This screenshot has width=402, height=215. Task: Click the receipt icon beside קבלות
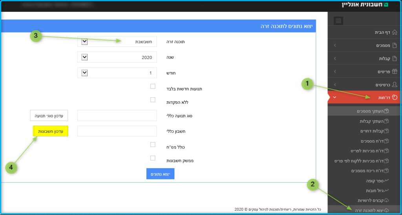coord(395,58)
